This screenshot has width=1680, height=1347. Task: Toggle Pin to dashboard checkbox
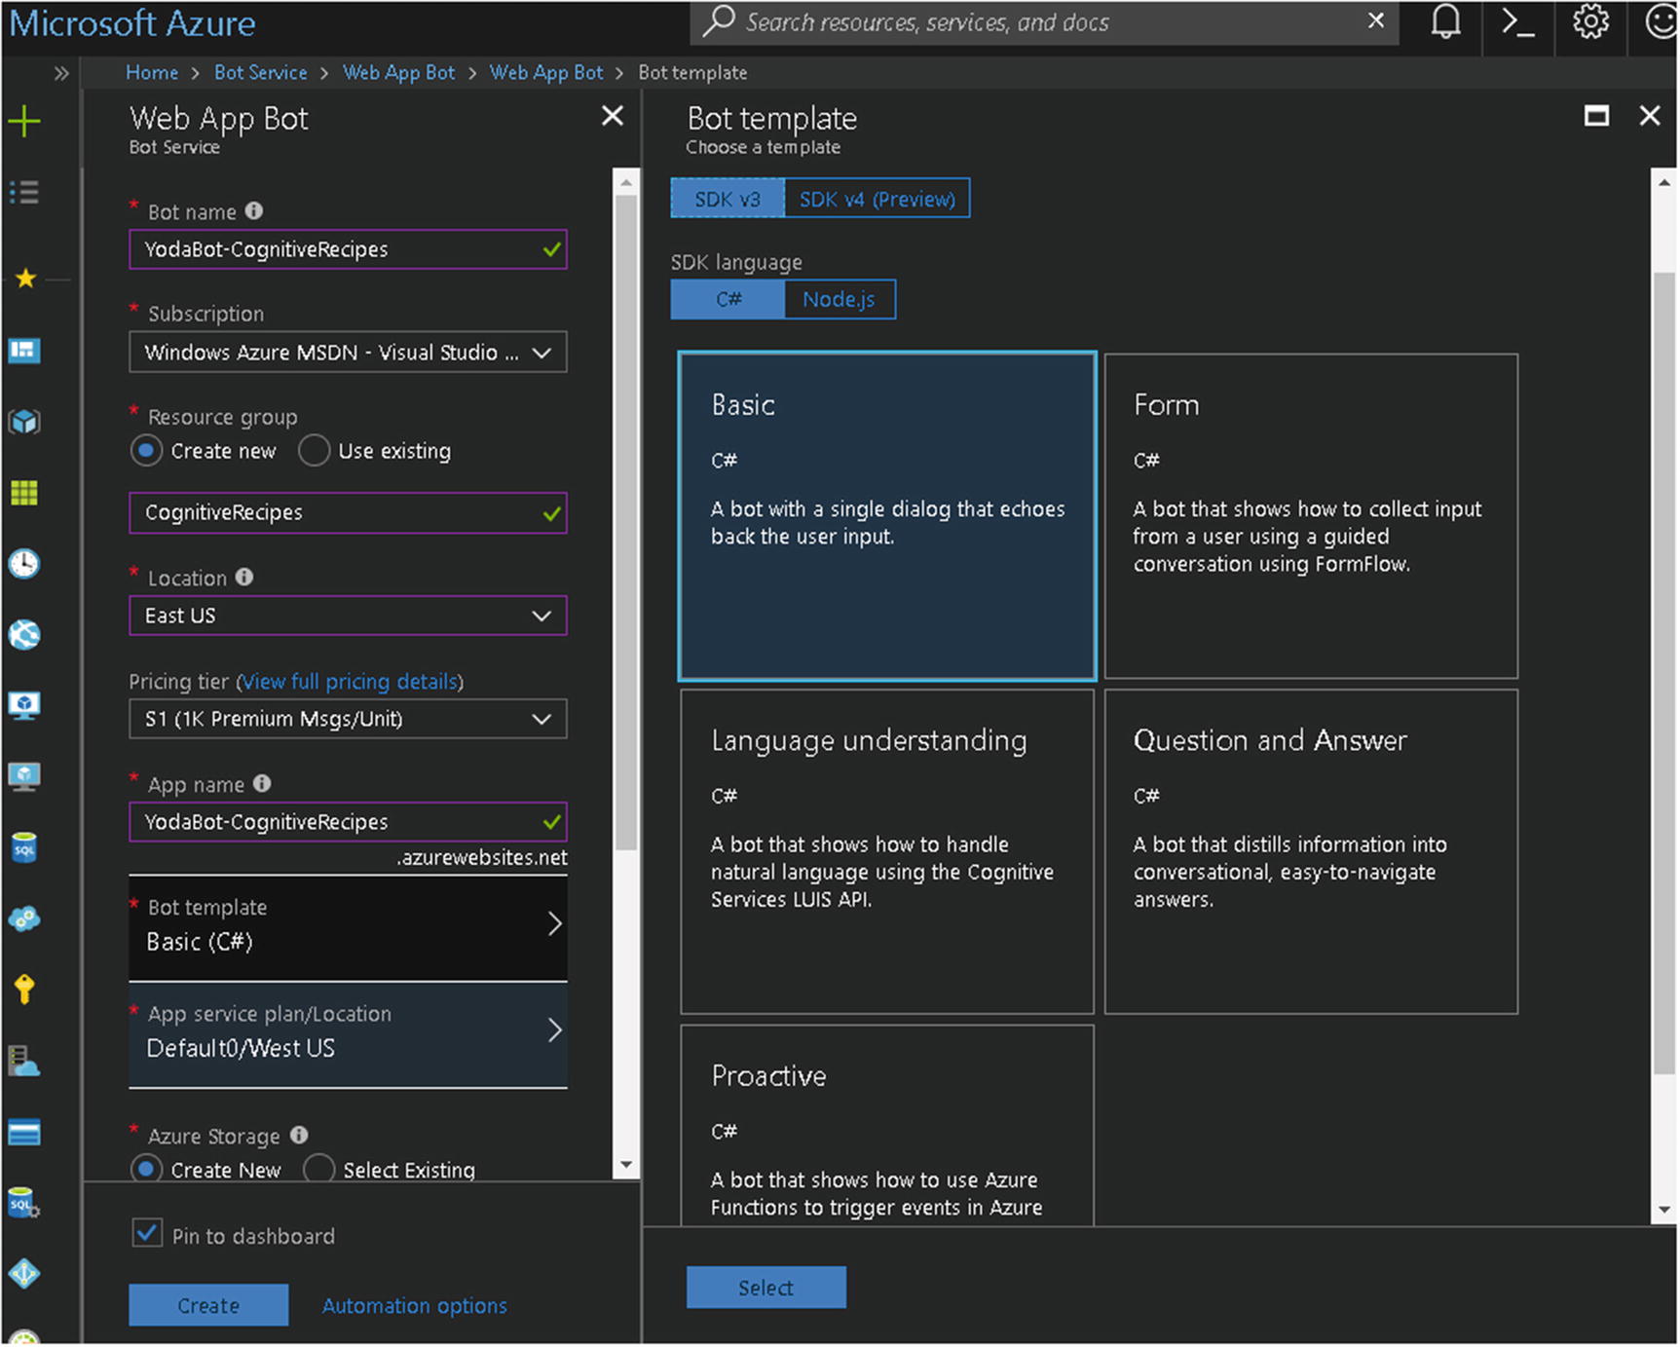(147, 1233)
